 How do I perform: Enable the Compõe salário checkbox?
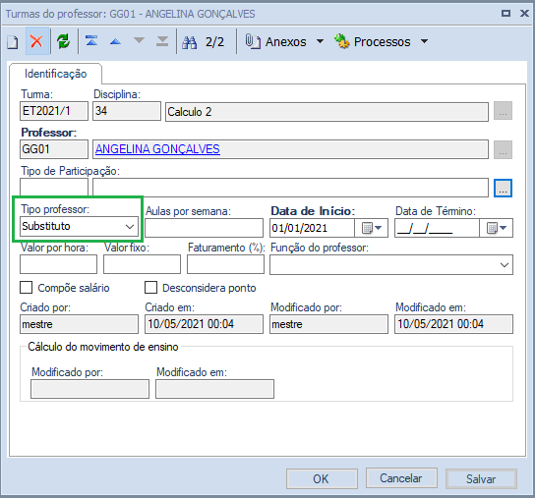click(x=27, y=288)
